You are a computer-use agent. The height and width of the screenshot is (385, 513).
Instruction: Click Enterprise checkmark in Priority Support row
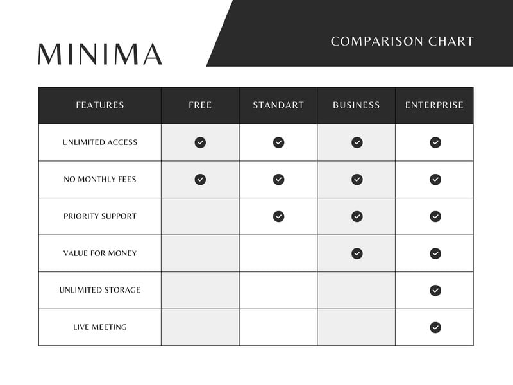tap(435, 216)
